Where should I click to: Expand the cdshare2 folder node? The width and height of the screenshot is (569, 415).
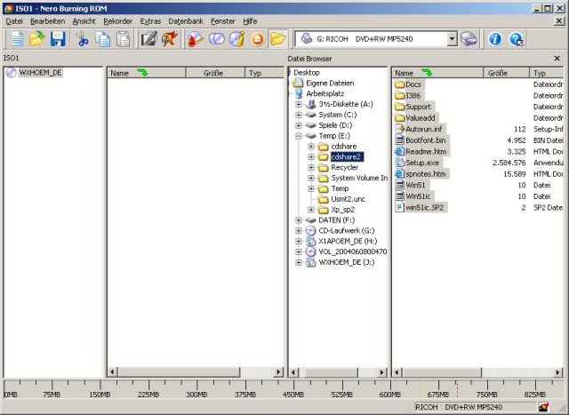coord(311,157)
